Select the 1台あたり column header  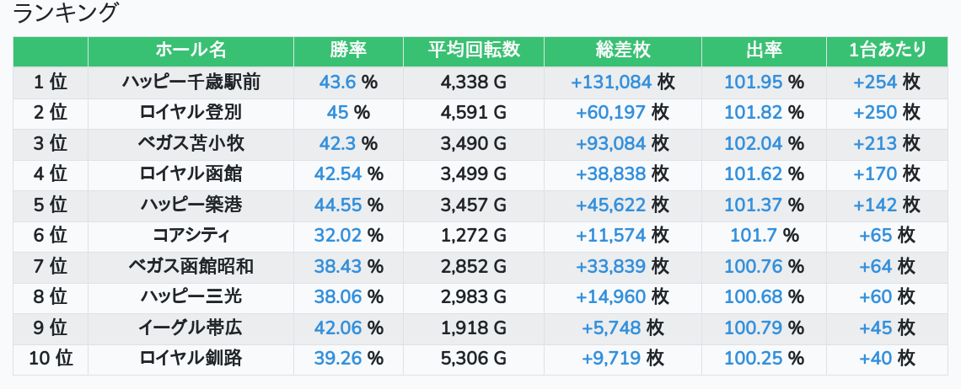pyautogui.click(x=887, y=51)
